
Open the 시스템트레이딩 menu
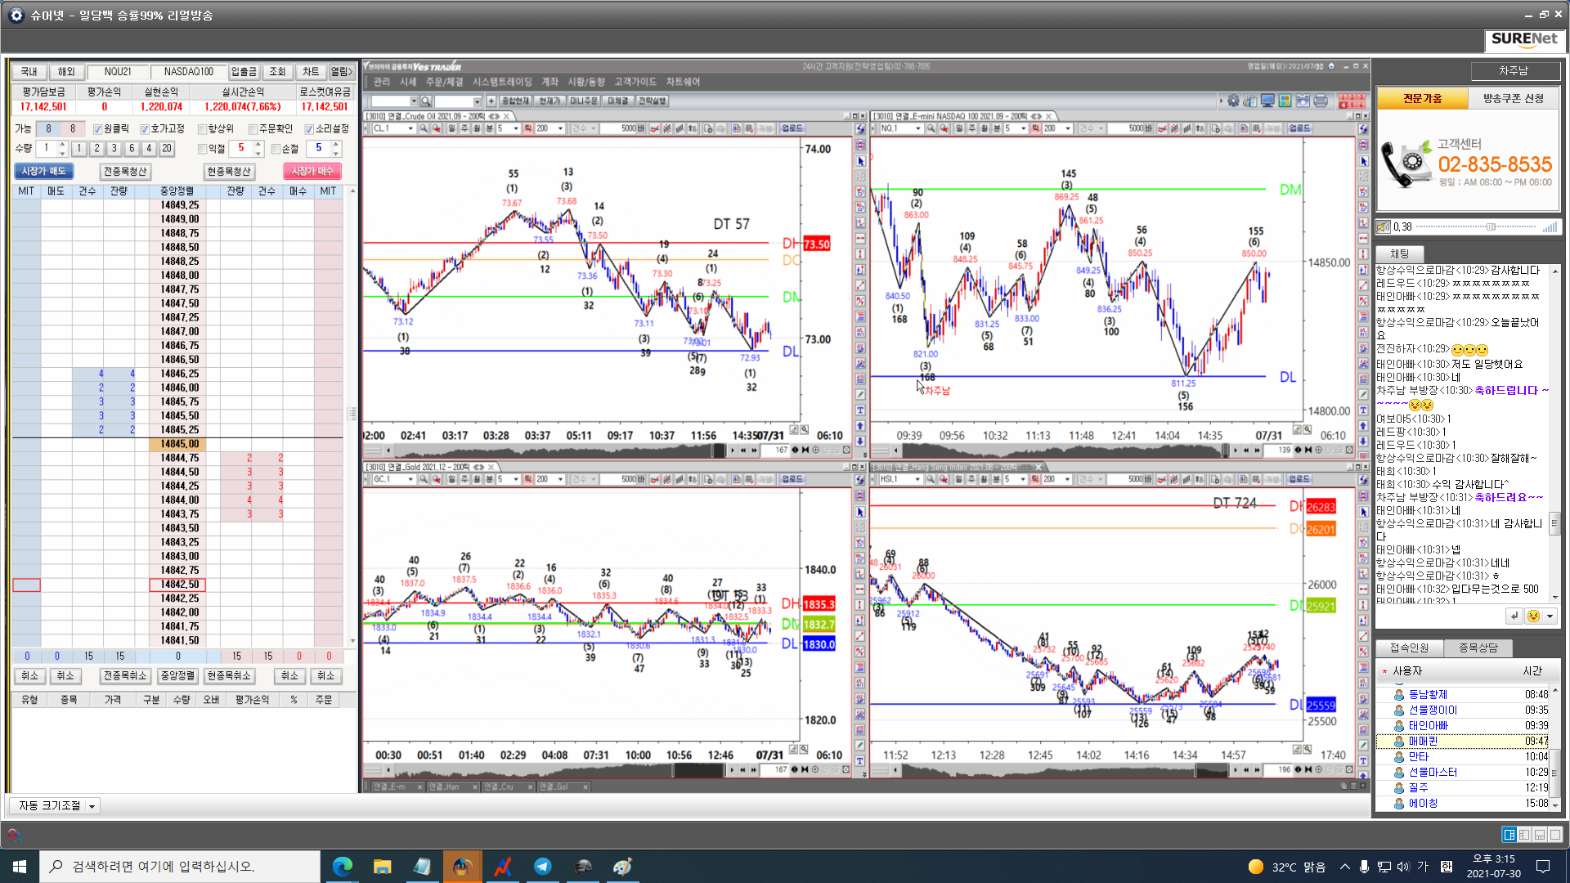click(x=501, y=82)
